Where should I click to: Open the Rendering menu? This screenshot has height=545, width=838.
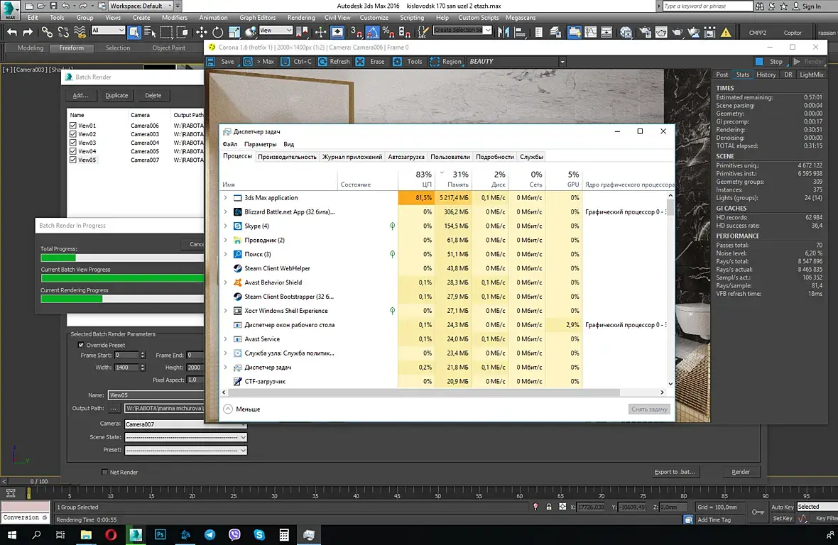tap(301, 18)
